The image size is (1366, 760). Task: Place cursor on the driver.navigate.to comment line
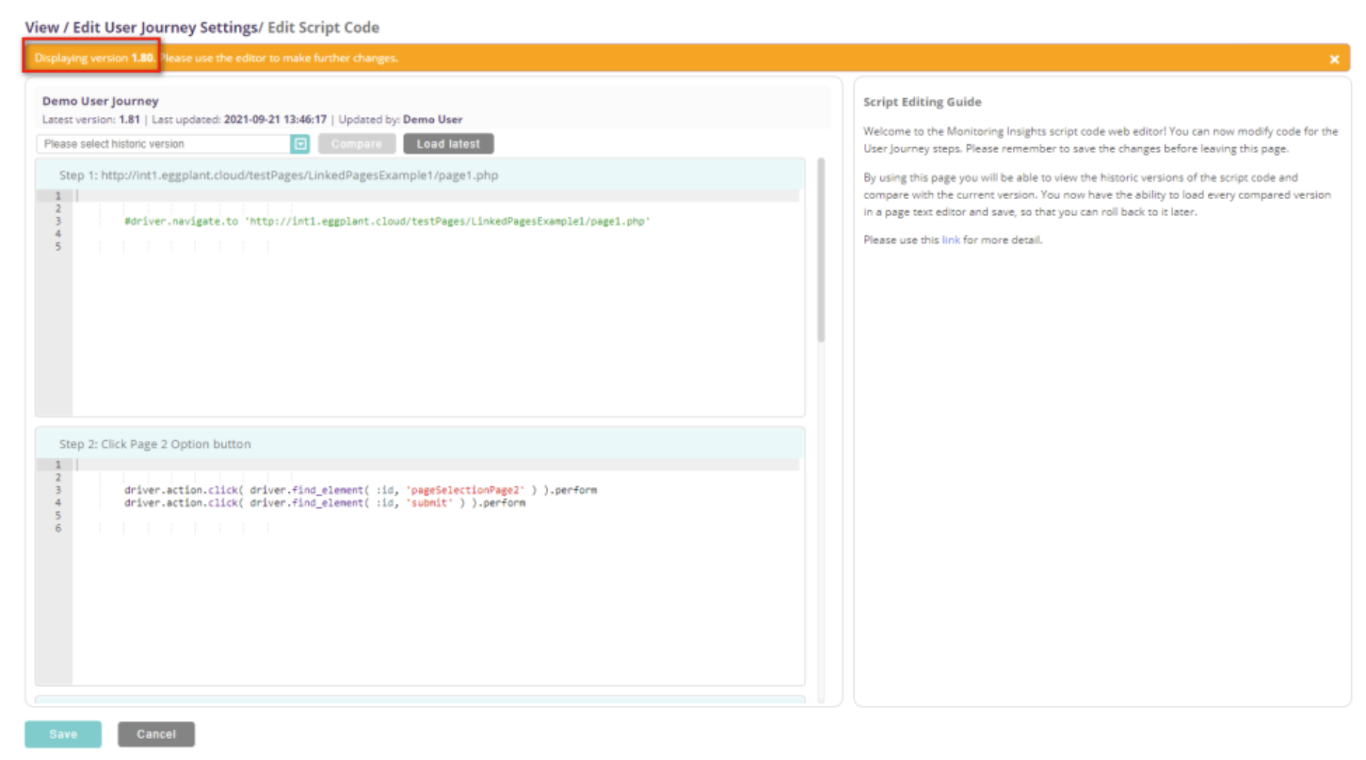tap(386, 221)
